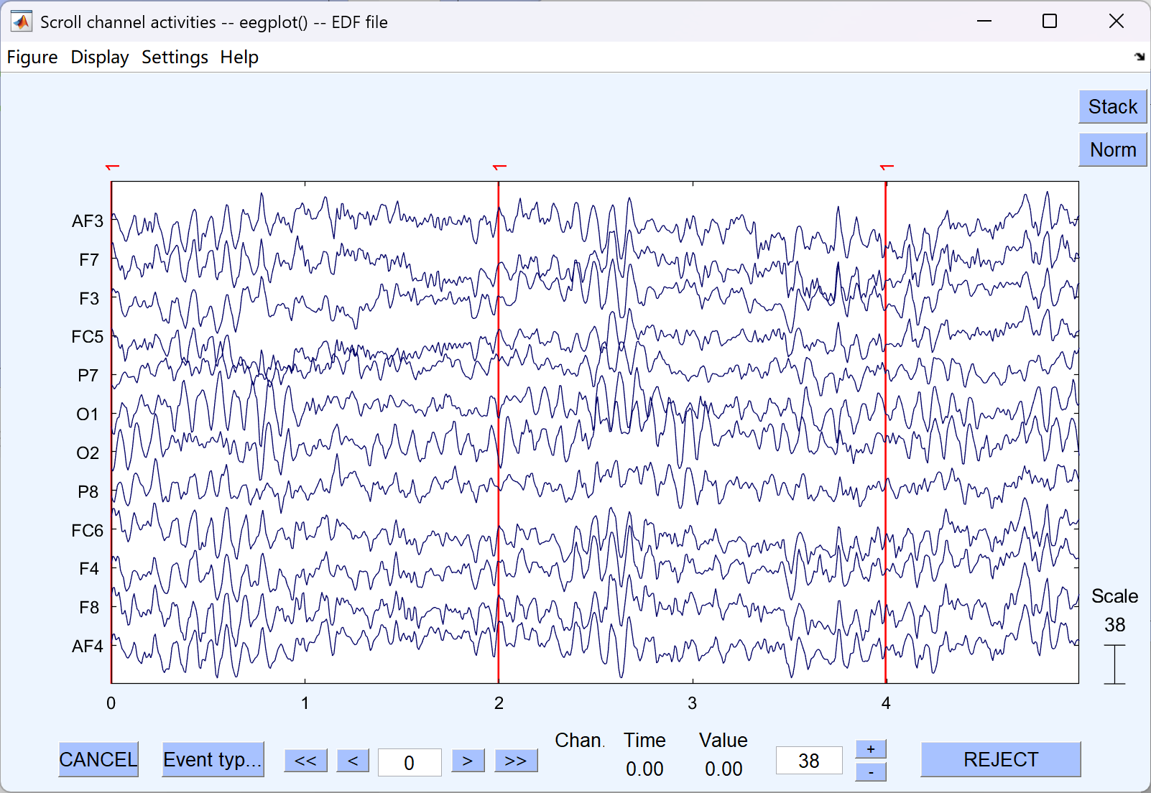The width and height of the screenshot is (1151, 793).
Task: Minimize the eegplot window
Action: [984, 21]
